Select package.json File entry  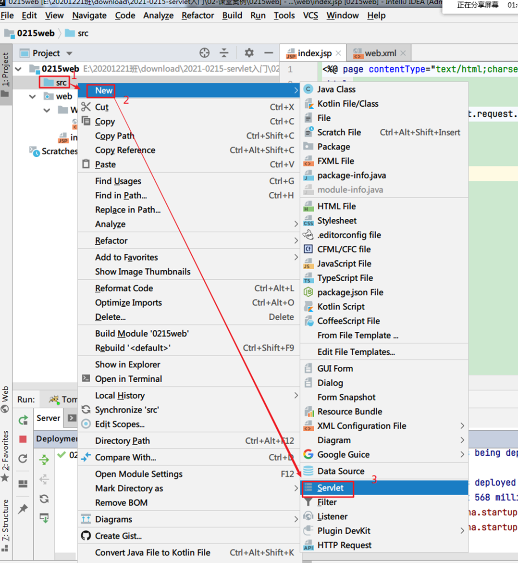pos(384,293)
